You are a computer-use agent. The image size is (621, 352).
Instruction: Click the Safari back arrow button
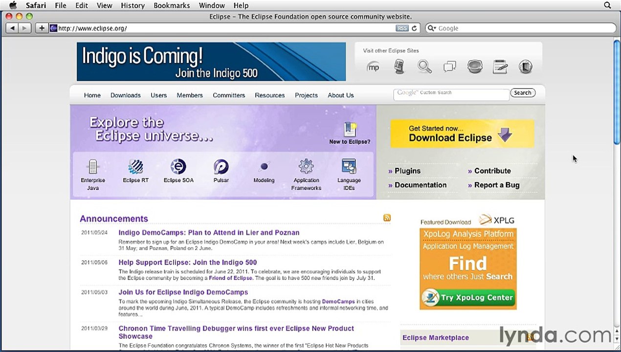(x=13, y=28)
